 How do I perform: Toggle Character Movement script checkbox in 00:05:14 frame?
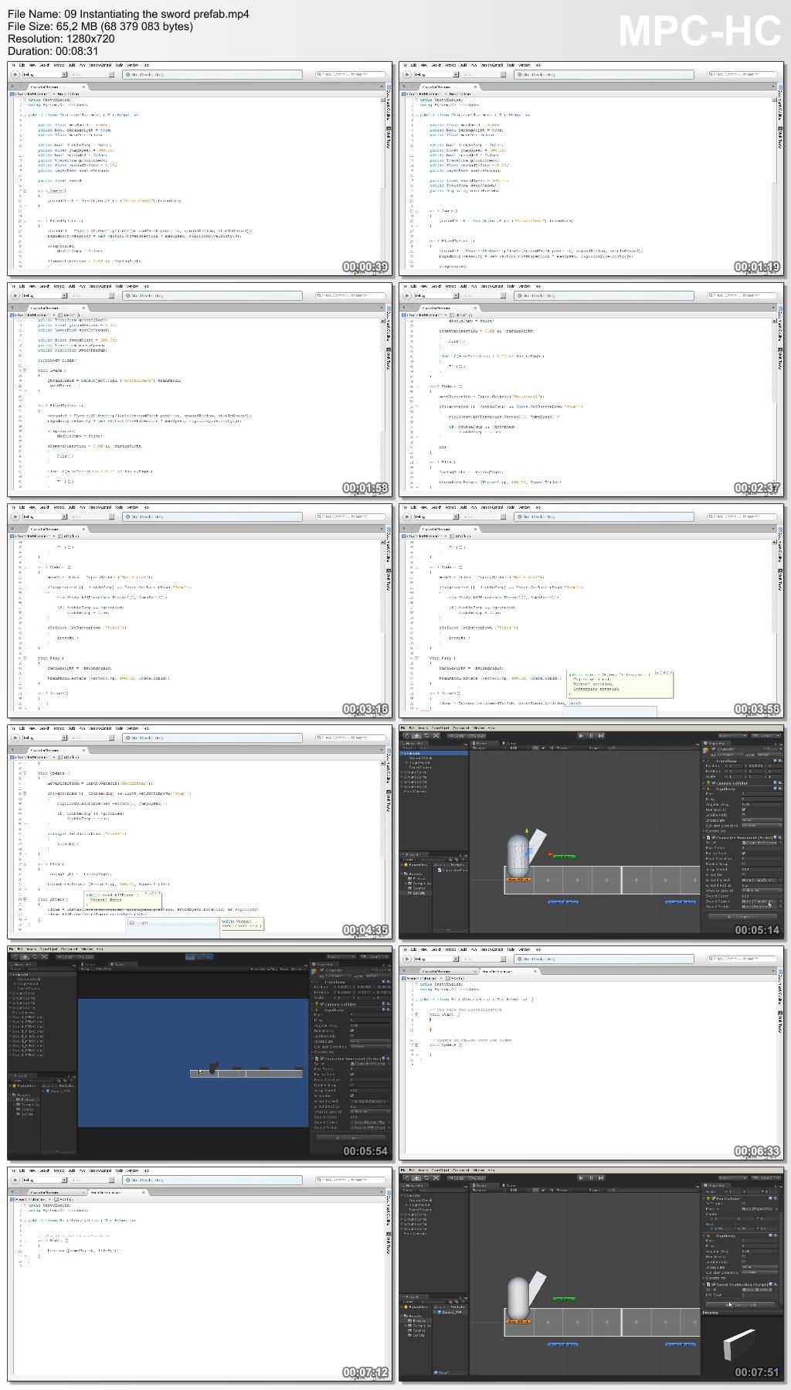(x=714, y=837)
